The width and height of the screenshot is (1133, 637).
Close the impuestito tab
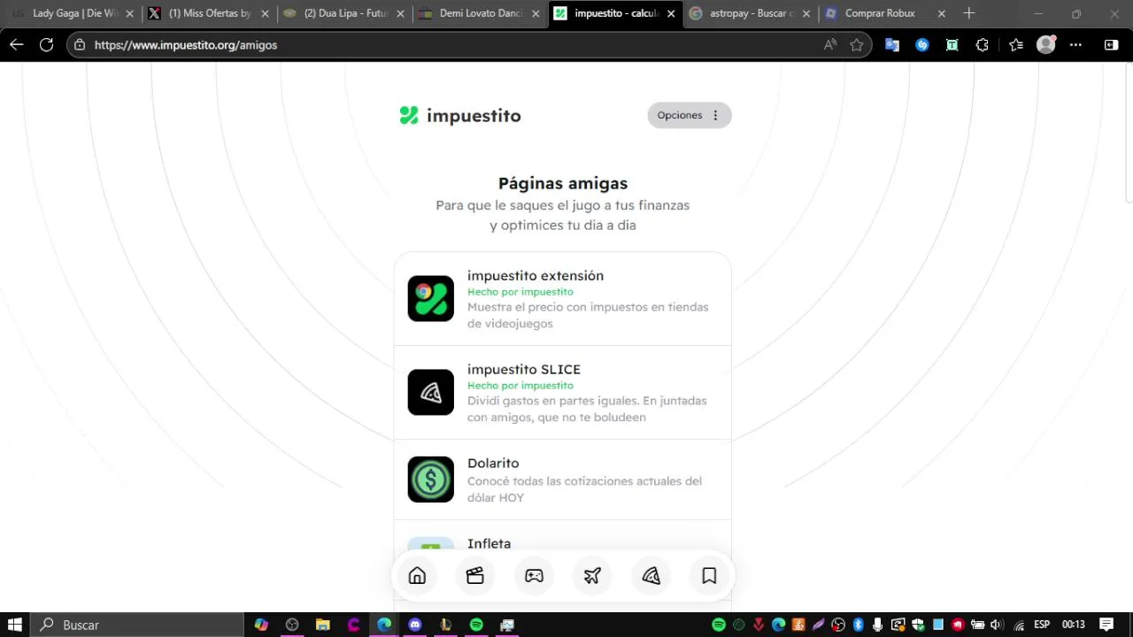click(x=671, y=13)
